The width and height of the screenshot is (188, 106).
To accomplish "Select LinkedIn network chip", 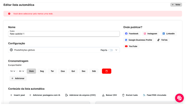I will click(x=169, y=33).
